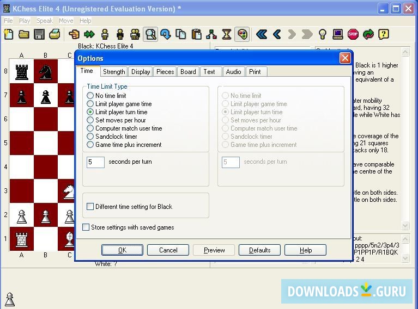The image size is (418, 309).
Task: Select the two players icon
Action: [135, 34]
